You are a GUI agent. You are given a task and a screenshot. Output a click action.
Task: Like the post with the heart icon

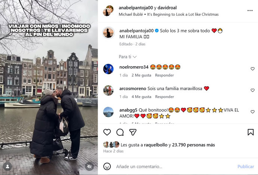pyautogui.click(x=107, y=132)
